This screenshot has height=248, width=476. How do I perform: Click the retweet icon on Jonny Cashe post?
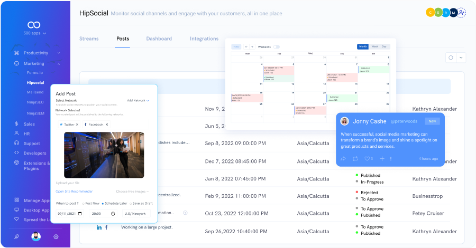[356, 158]
